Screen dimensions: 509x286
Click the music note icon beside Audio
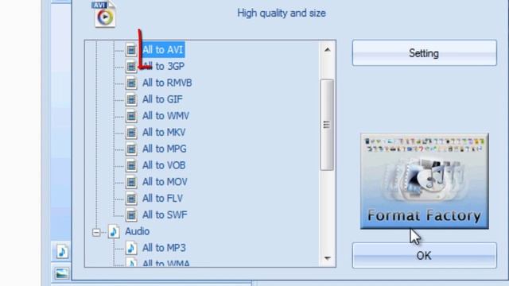pos(114,231)
